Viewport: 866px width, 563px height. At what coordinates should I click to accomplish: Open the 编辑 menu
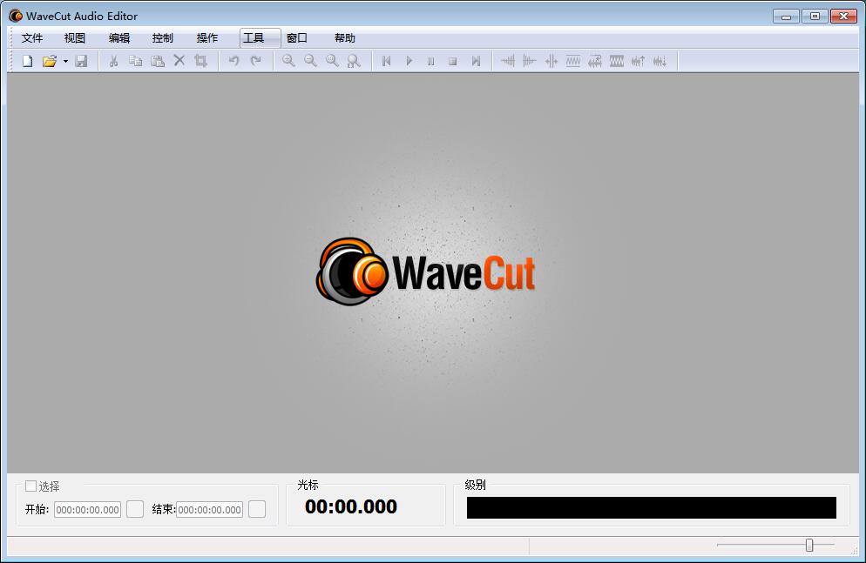point(119,38)
